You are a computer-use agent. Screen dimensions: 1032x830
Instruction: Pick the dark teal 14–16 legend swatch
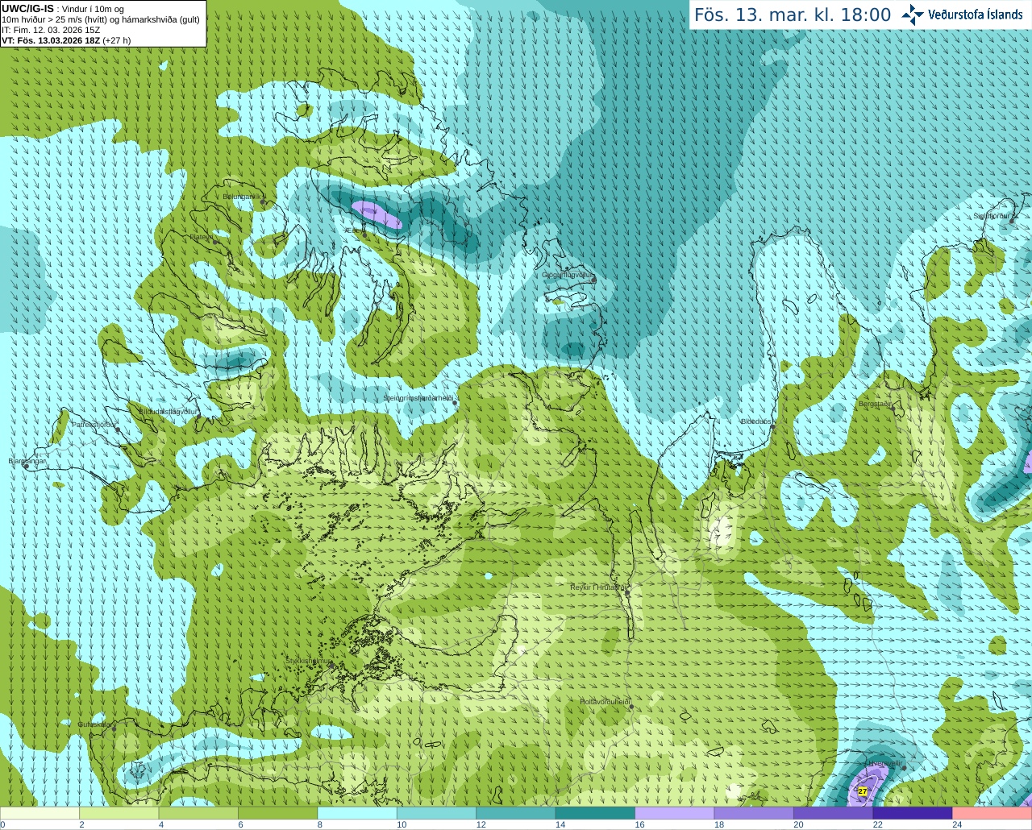(596, 813)
